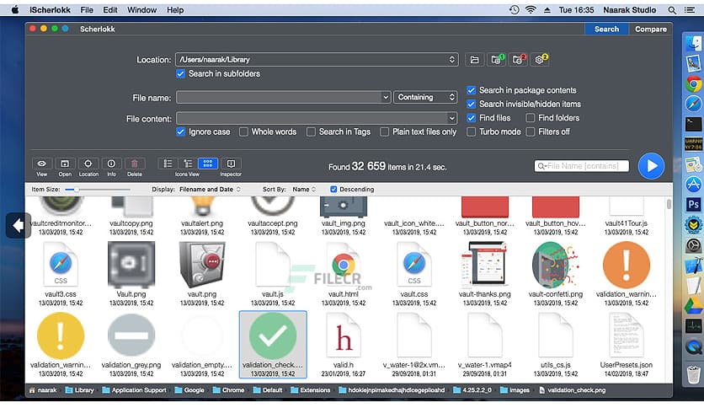Viewport: 704px width, 408px height.
Task: Open the Inspector toolbar icon
Action: (231, 164)
